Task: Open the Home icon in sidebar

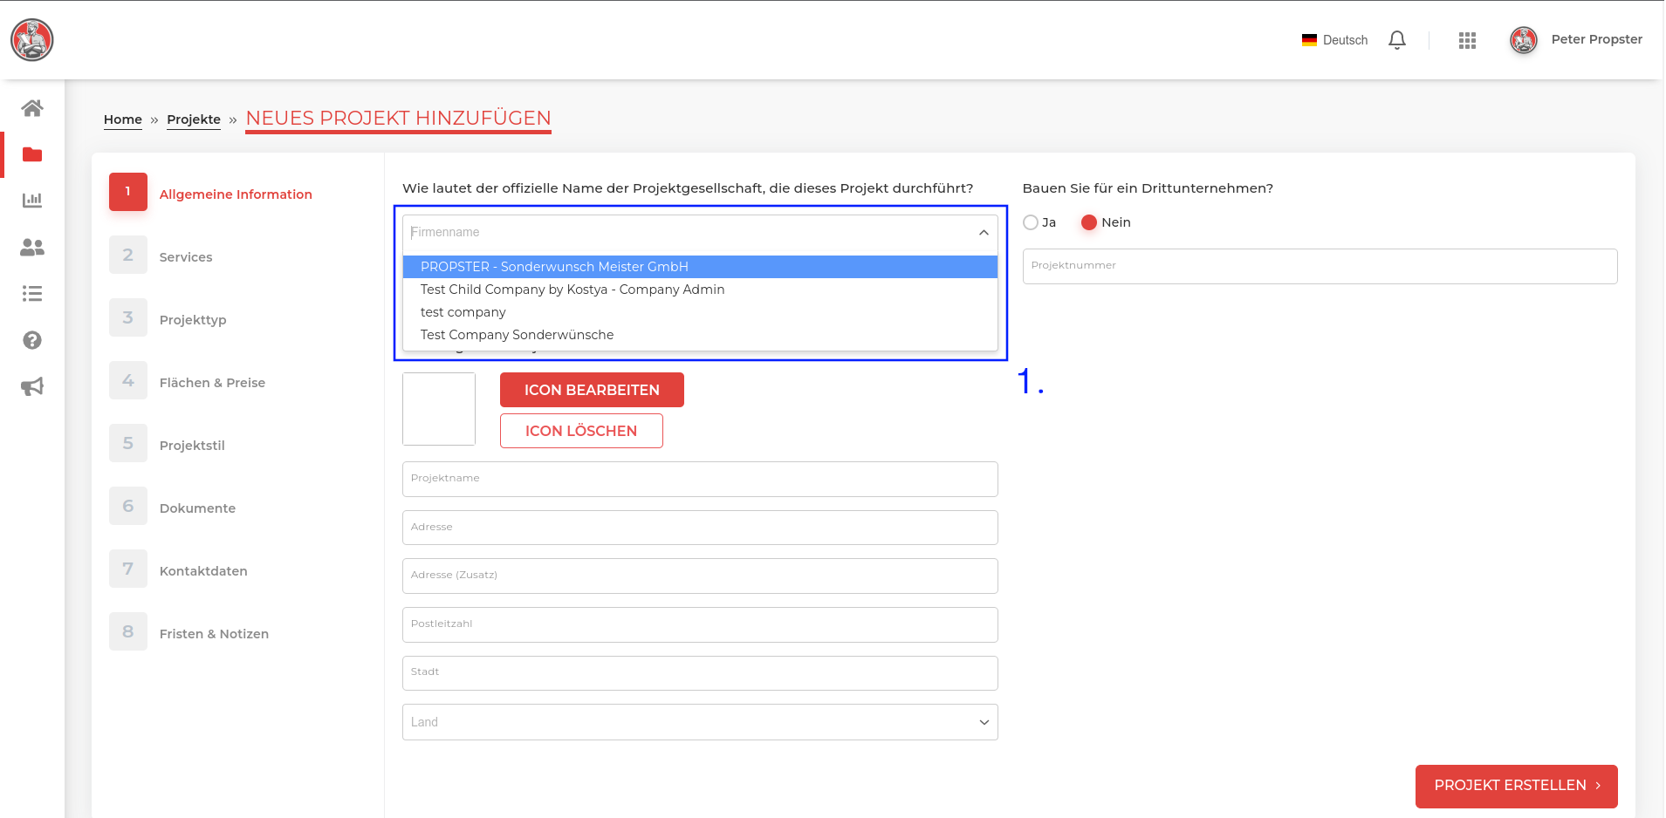Action: (x=32, y=108)
